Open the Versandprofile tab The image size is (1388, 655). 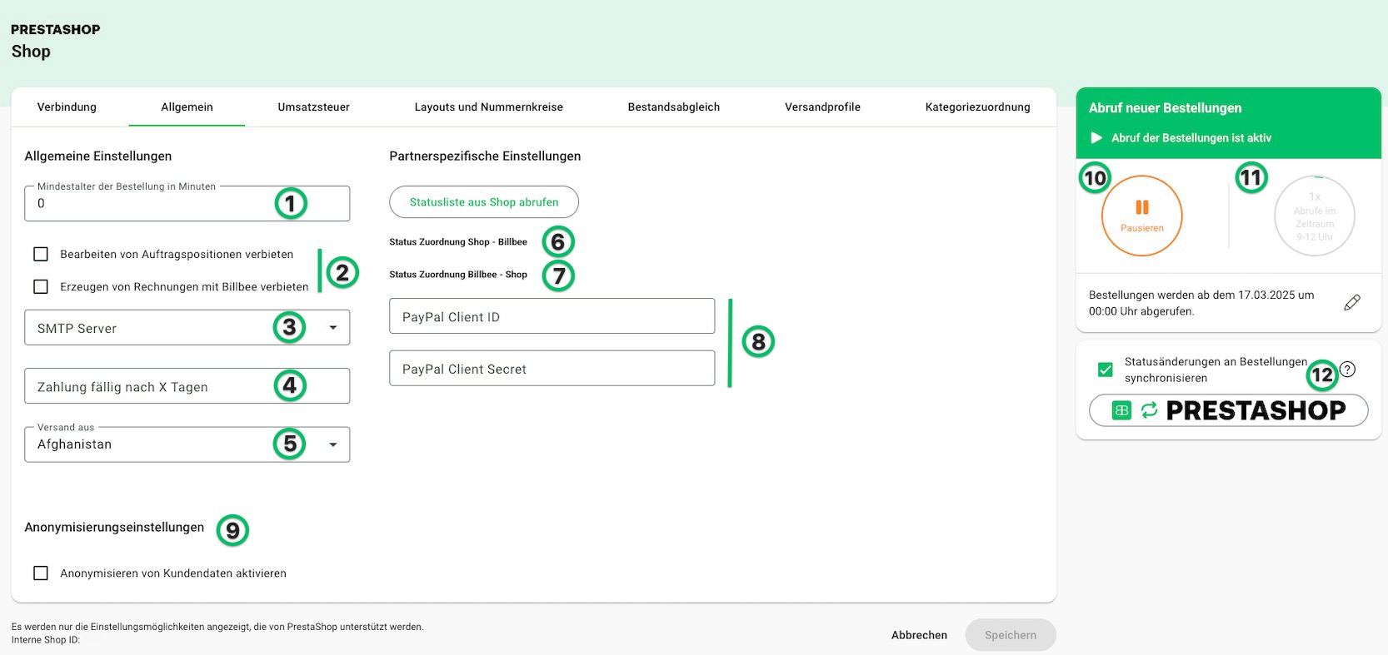click(822, 107)
